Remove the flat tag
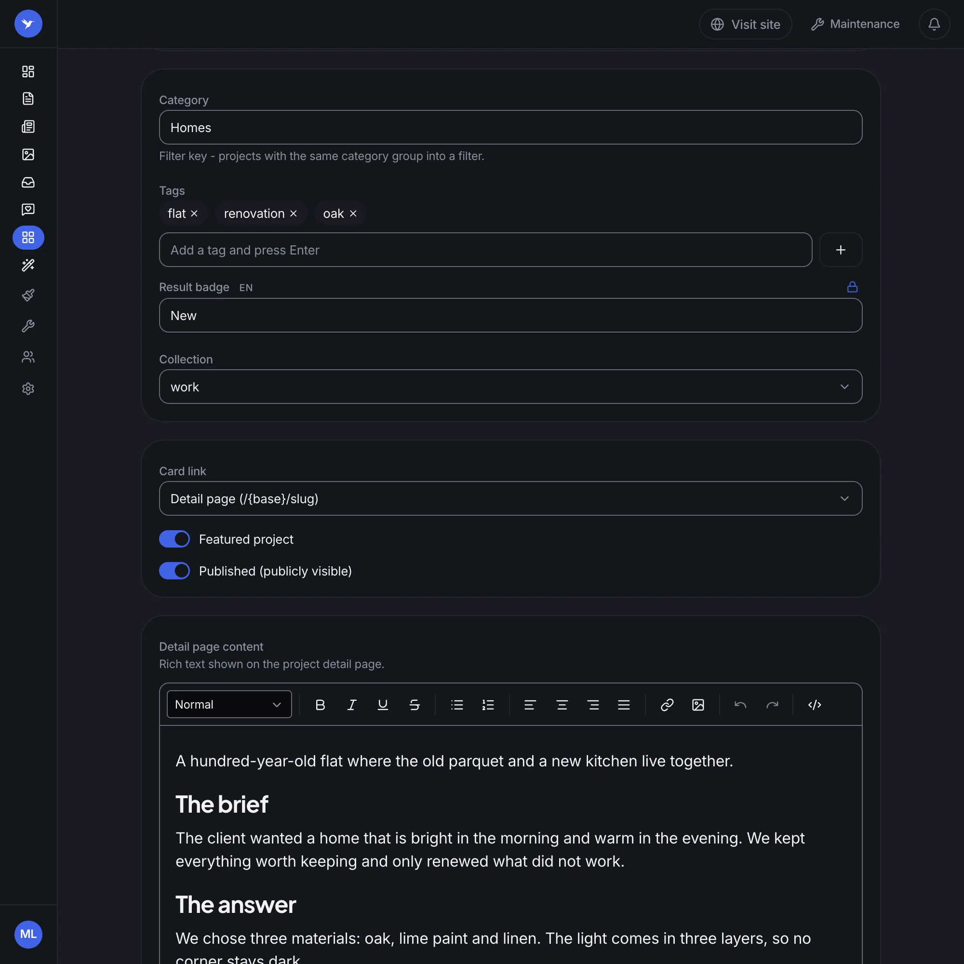The width and height of the screenshot is (964, 964). [194, 214]
